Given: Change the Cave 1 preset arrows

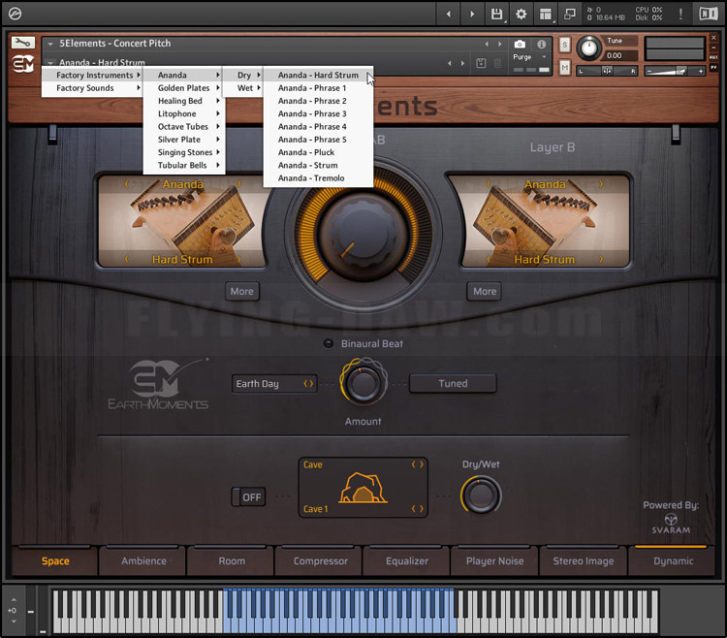Looking at the screenshot, I should (418, 509).
